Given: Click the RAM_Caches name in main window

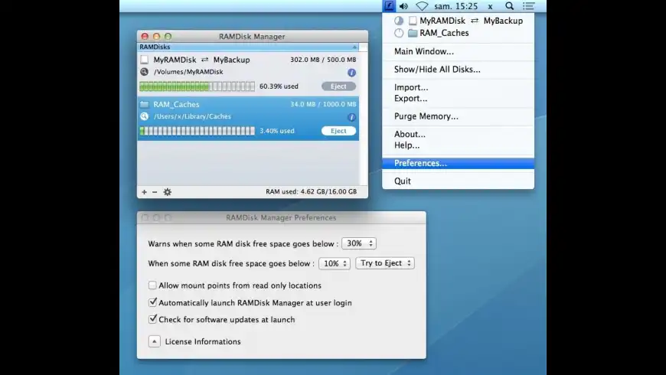Looking at the screenshot, I should [x=176, y=104].
